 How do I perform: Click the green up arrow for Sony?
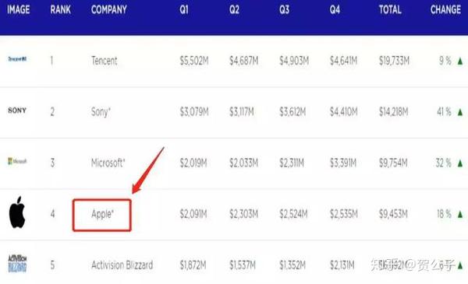pos(460,112)
